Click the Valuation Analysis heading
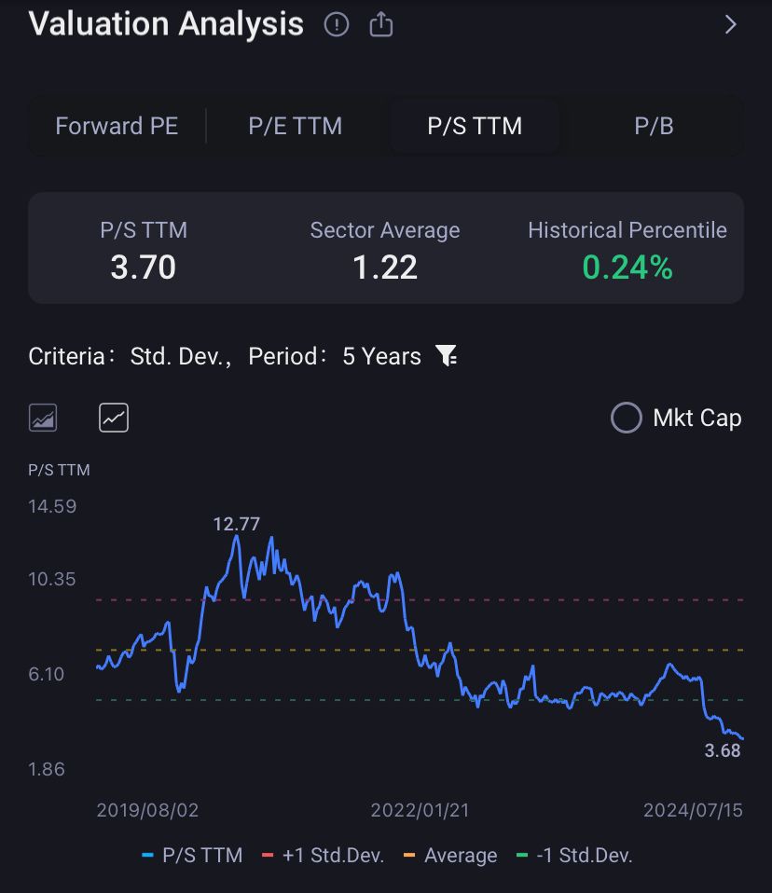 166,24
